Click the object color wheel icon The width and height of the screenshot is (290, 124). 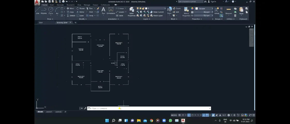coord(192,9)
